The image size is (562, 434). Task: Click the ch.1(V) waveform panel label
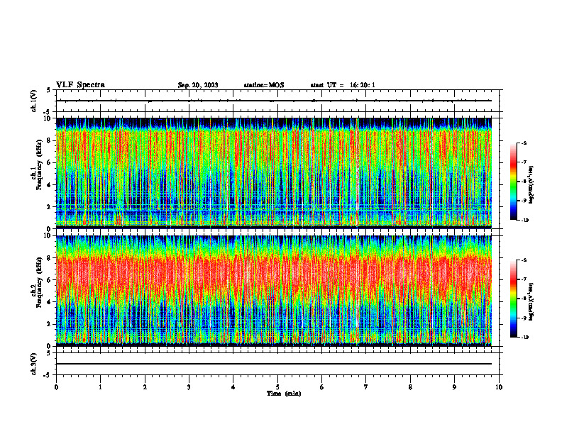coord(33,101)
